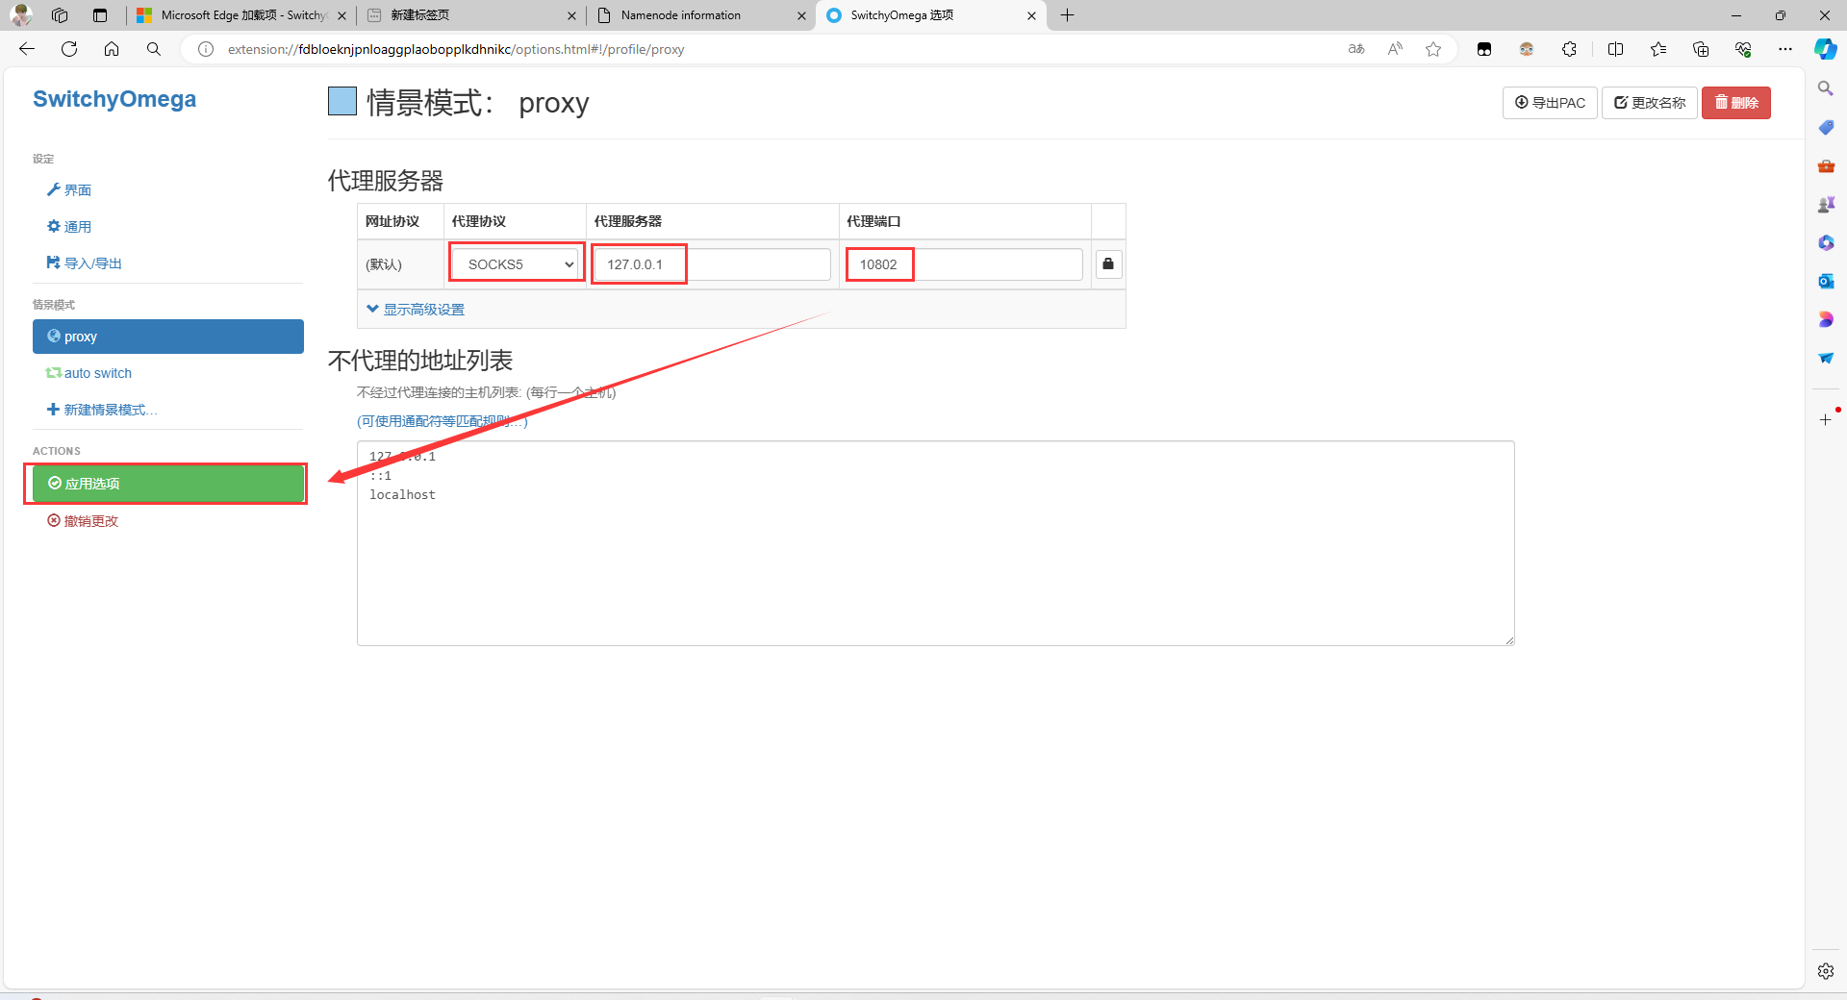Click the green 应用选项 apply button
The image size is (1847, 1000).
click(x=168, y=484)
